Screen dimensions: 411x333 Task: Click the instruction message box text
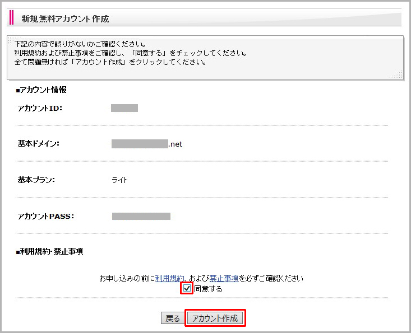(130, 53)
